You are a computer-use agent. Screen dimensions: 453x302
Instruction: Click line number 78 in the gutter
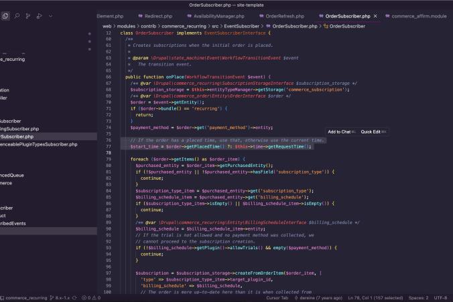pos(109,153)
